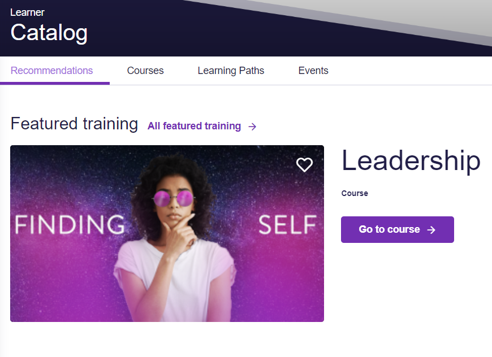The width and height of the screenshot is (492, 357).
Task: Favorite the course with the heart icon
Action: pos(304,164)
